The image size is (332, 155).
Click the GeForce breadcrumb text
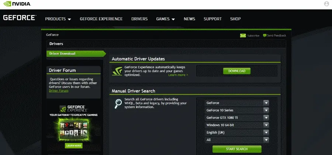(x=52, y=35)
